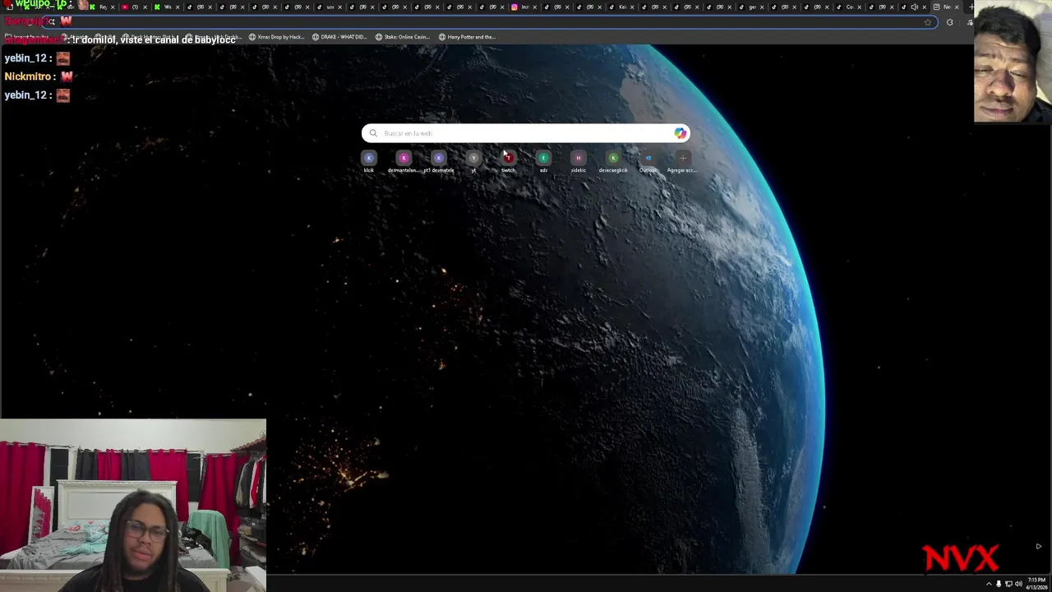
Task: Open the tiwtch shortcut tile
Action: [508, 161]
